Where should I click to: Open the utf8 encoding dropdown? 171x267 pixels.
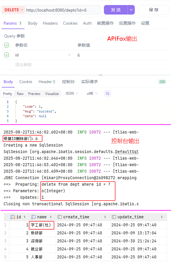click(92, 93)
